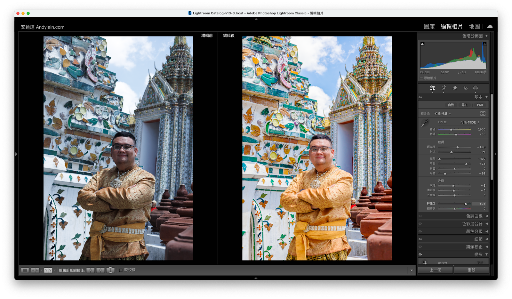512x299 pixels.
Task: Open the 拍攝時設定 white balance dropdown
Action: pos(470,122)
